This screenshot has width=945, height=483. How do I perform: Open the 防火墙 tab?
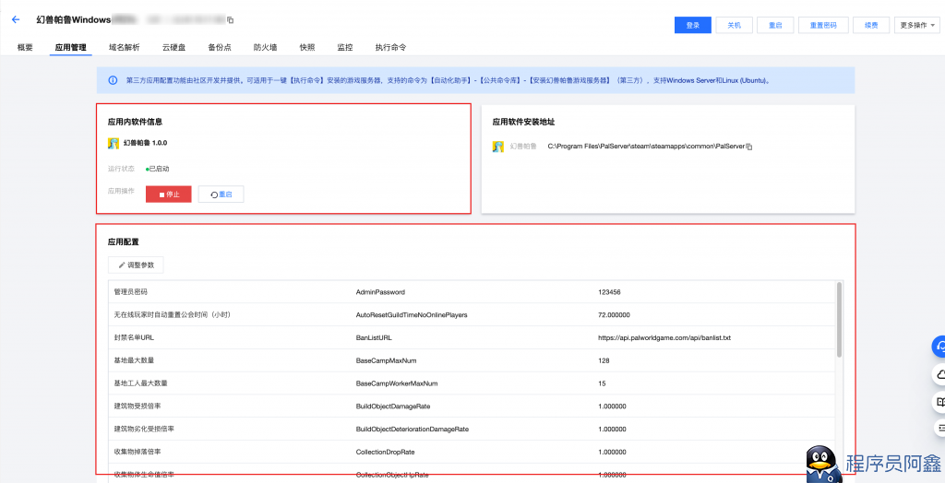click(x=265, y=47)
